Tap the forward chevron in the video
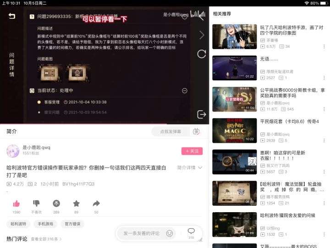This screenshot has width=330, height=248. pos(202,35)
